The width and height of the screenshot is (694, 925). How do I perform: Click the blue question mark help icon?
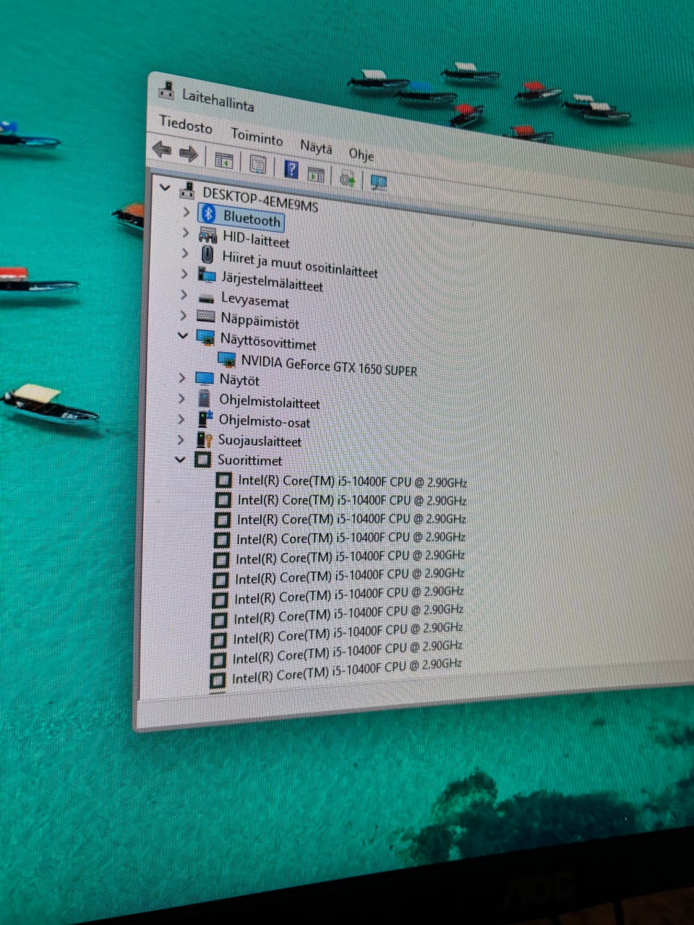(x=291, y=169)
